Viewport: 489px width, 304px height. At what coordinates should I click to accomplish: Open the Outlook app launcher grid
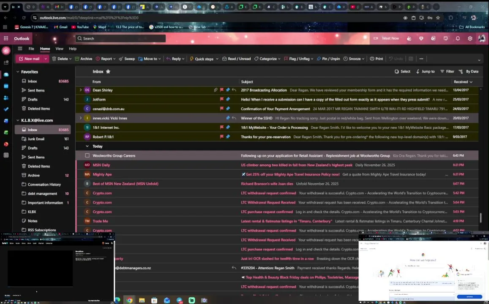point(5,38)
